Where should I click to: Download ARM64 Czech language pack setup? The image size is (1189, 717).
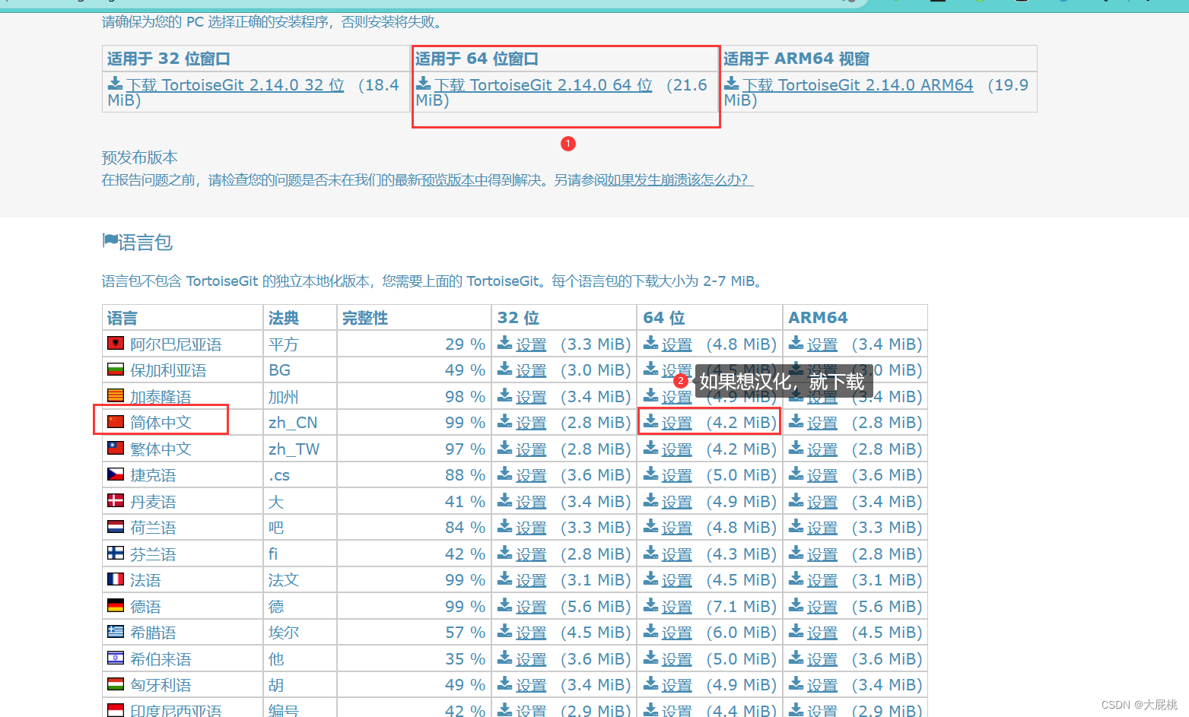click(822, 475)
